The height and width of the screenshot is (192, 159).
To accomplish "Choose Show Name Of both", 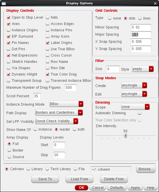I will point(75,129).
